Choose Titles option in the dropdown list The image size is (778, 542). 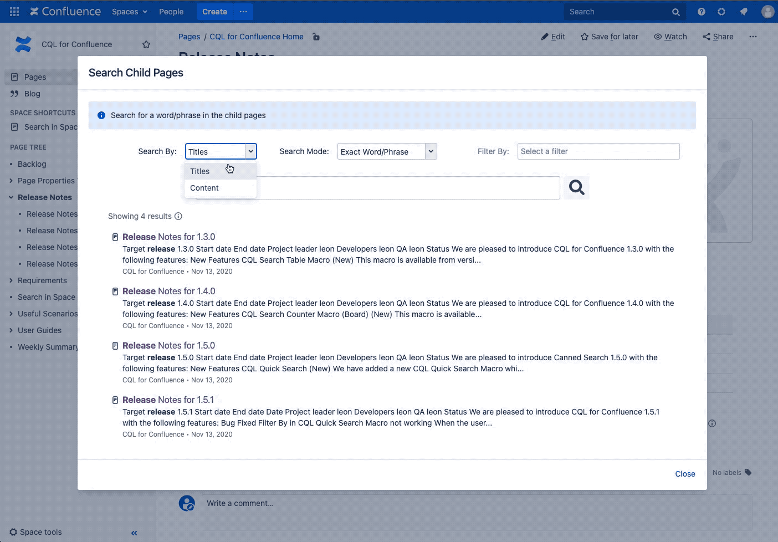(x=200, y=171)
